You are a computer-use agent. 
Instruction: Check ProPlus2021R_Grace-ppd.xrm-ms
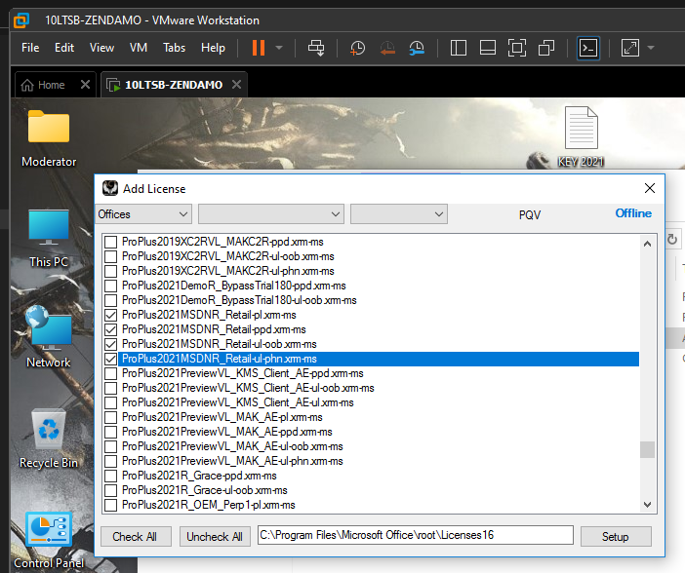[111, 476]
